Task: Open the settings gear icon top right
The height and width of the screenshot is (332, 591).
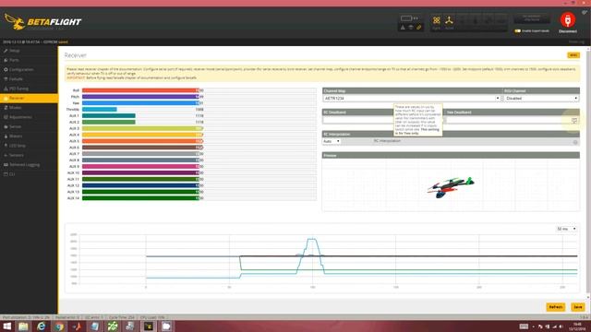Action: [585, 12]
